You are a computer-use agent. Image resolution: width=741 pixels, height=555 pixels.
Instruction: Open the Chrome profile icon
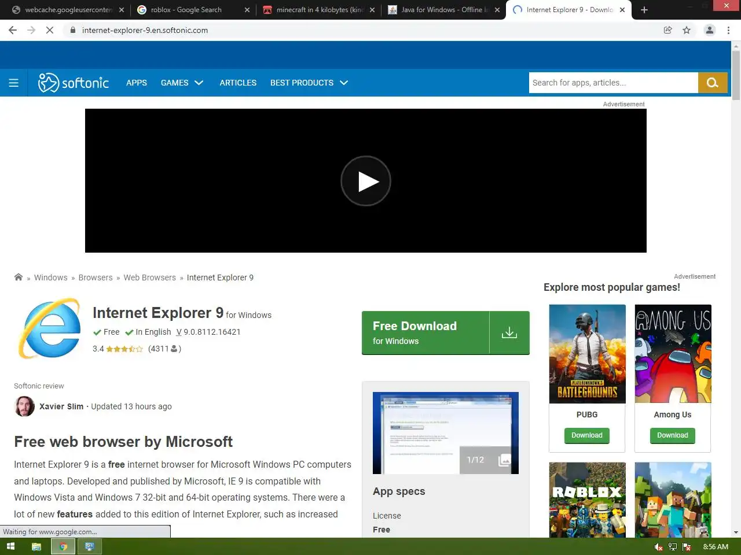[x=709, y=30]
